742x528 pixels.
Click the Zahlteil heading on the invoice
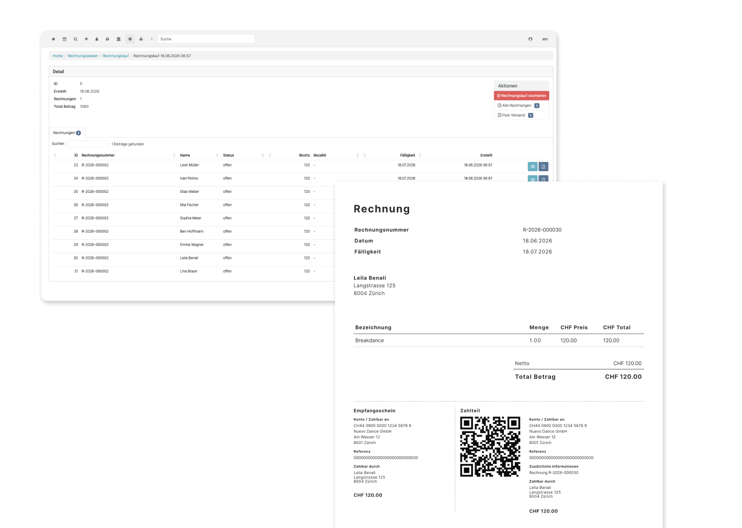click(x=470, y=411)
